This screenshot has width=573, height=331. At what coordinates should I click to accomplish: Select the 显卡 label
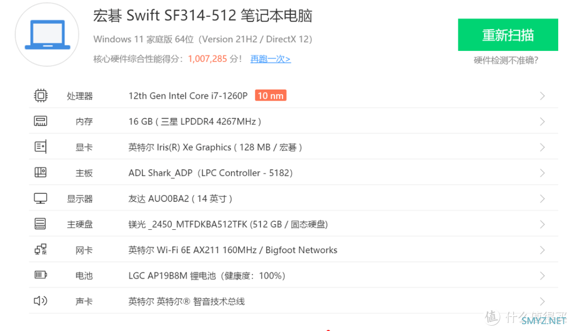(84, 147)
